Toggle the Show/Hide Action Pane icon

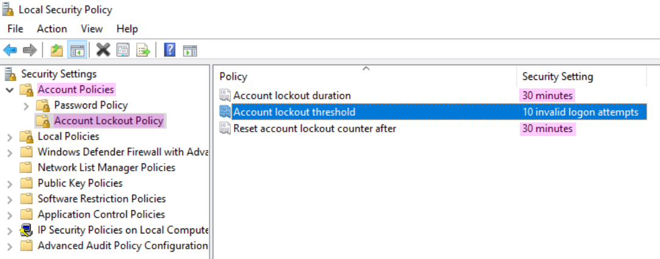click(x=190, y=51)
